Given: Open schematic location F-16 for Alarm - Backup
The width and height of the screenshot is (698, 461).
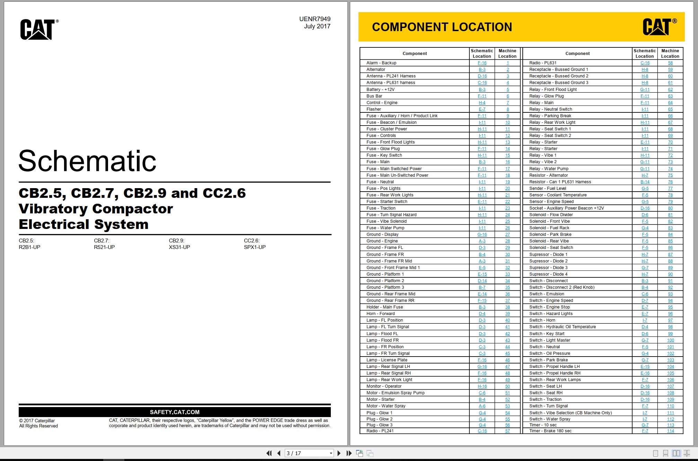Looking at the screenshot, I should point(482,63).
